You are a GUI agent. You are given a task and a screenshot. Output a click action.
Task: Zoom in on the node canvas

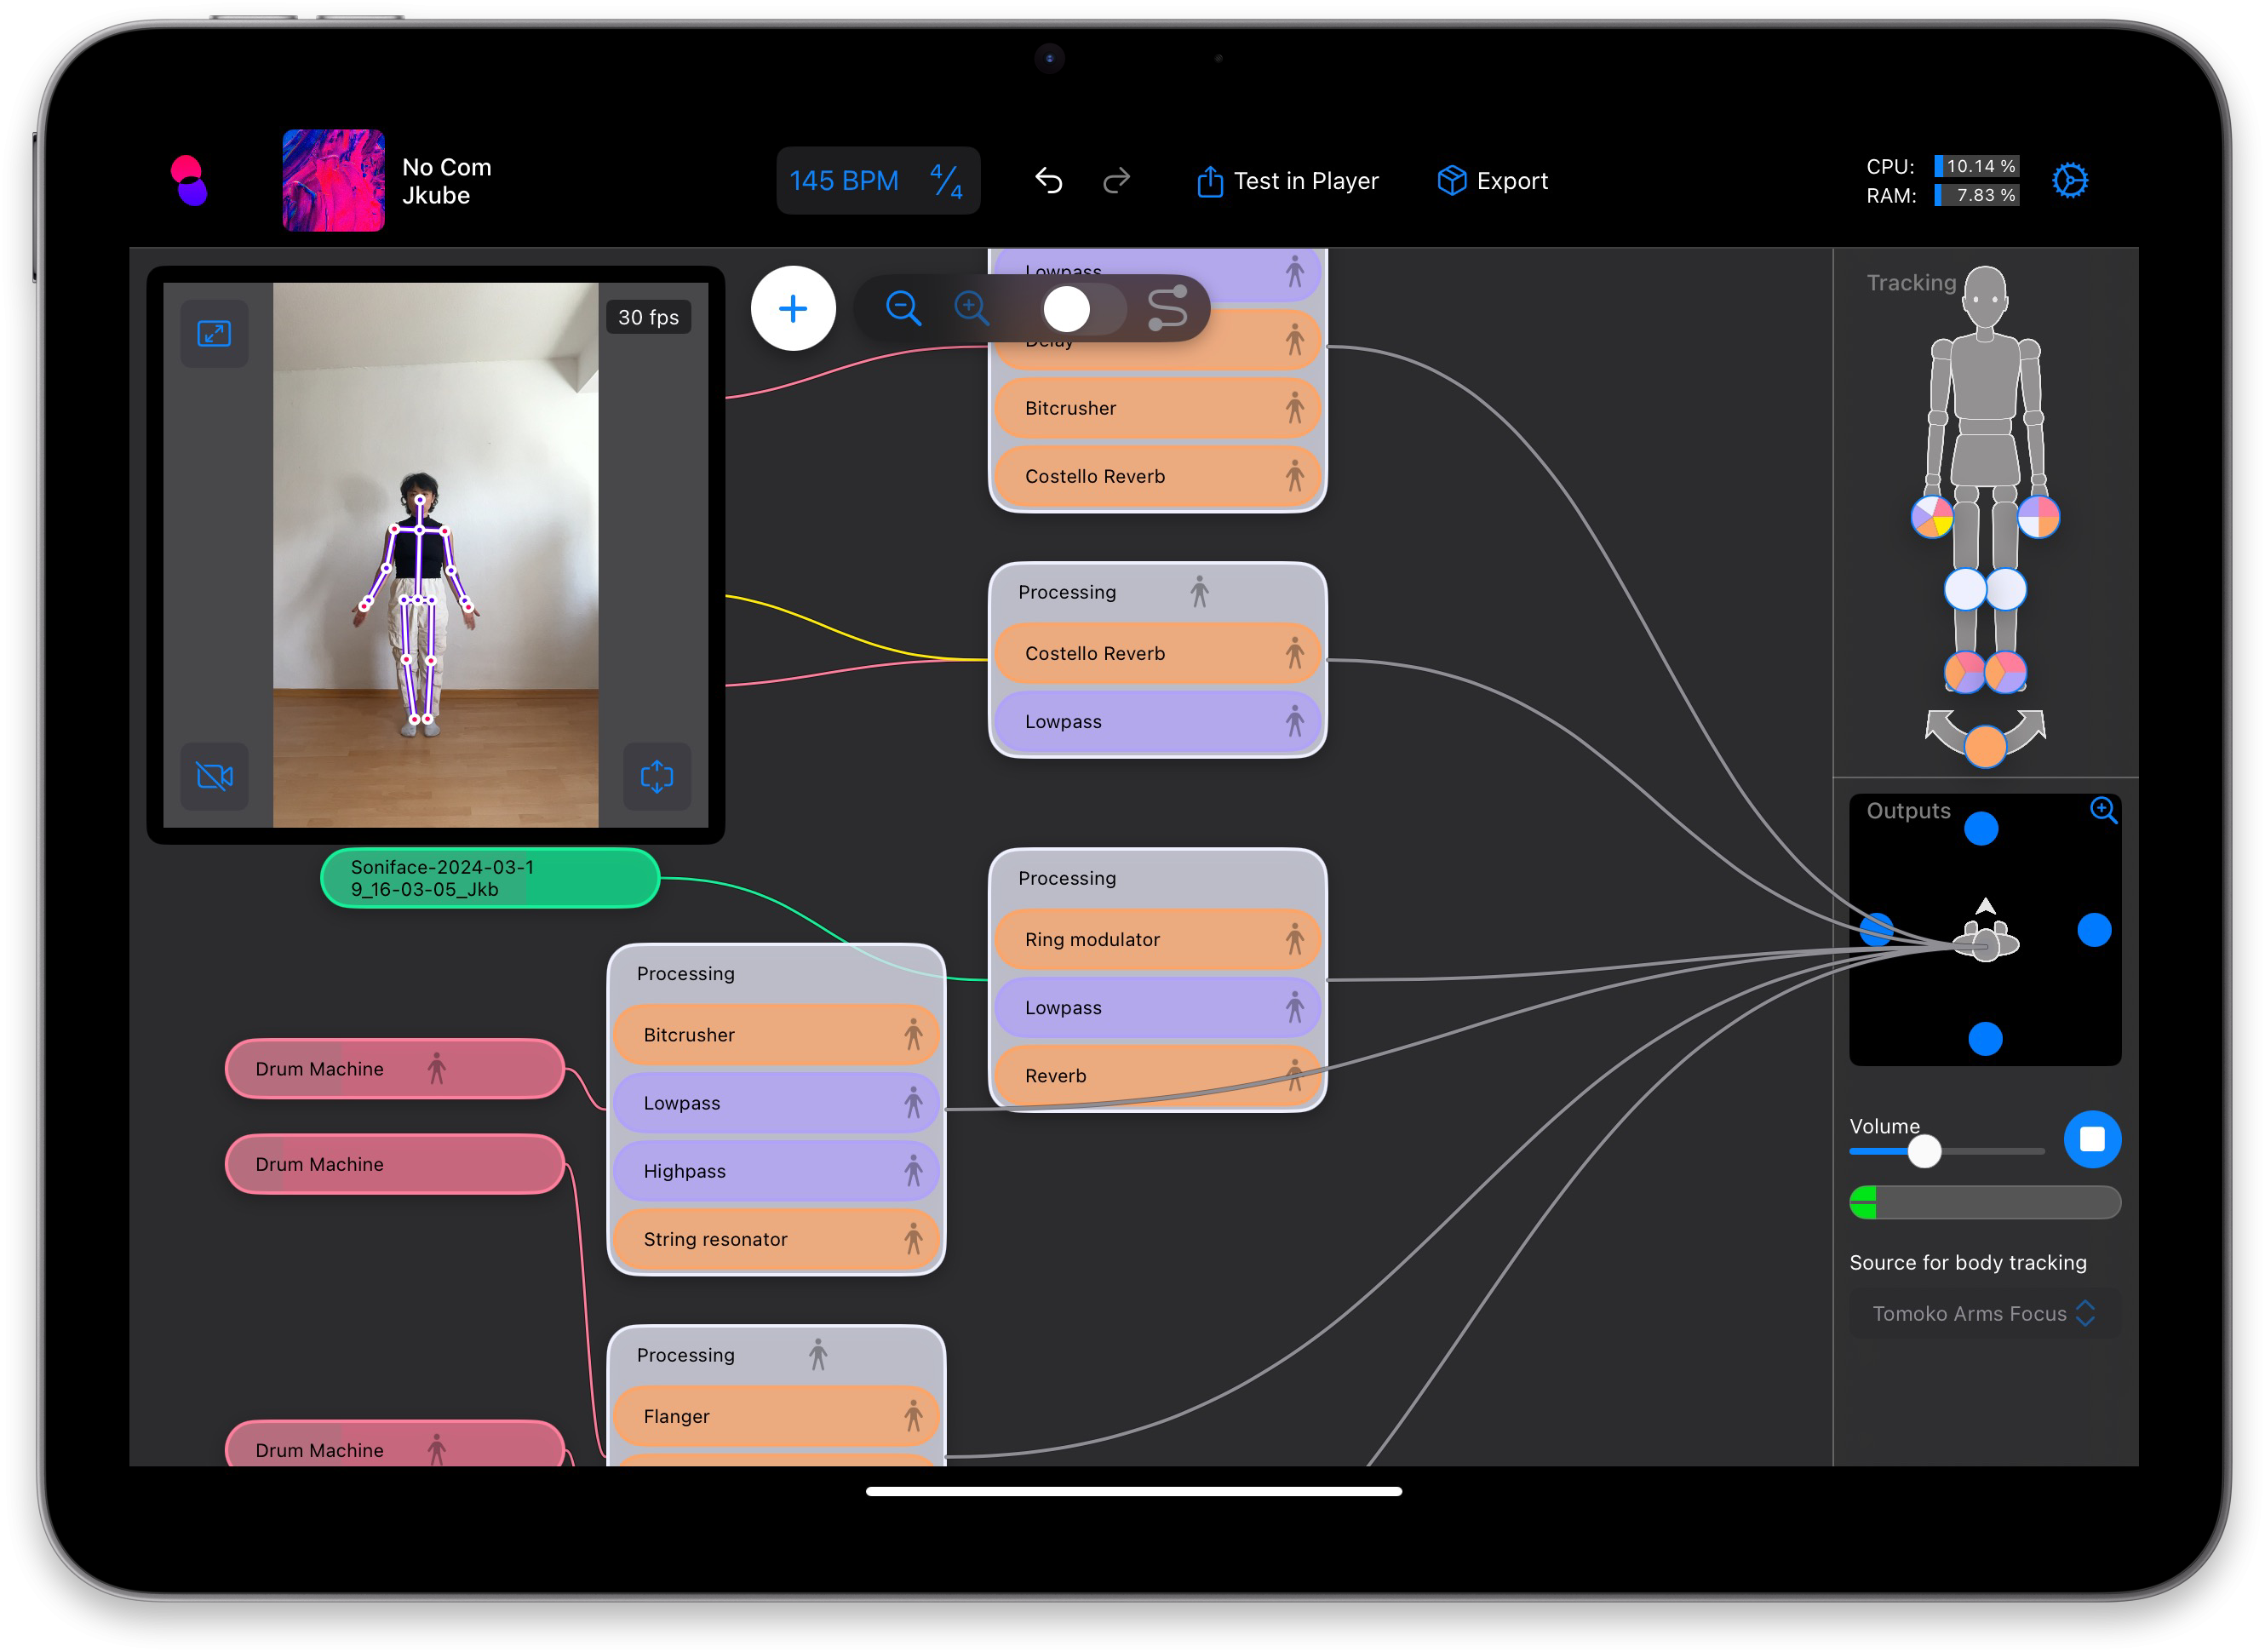point(971,309)
